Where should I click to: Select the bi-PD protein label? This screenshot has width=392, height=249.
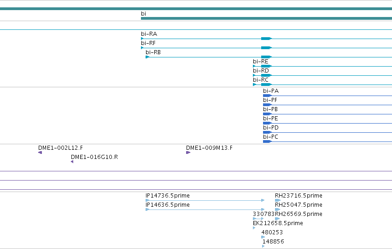click(x=271, y=128)
